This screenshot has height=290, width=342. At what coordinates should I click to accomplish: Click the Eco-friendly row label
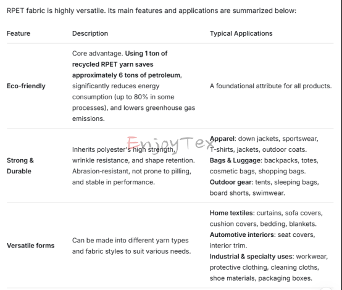(26, 86)
